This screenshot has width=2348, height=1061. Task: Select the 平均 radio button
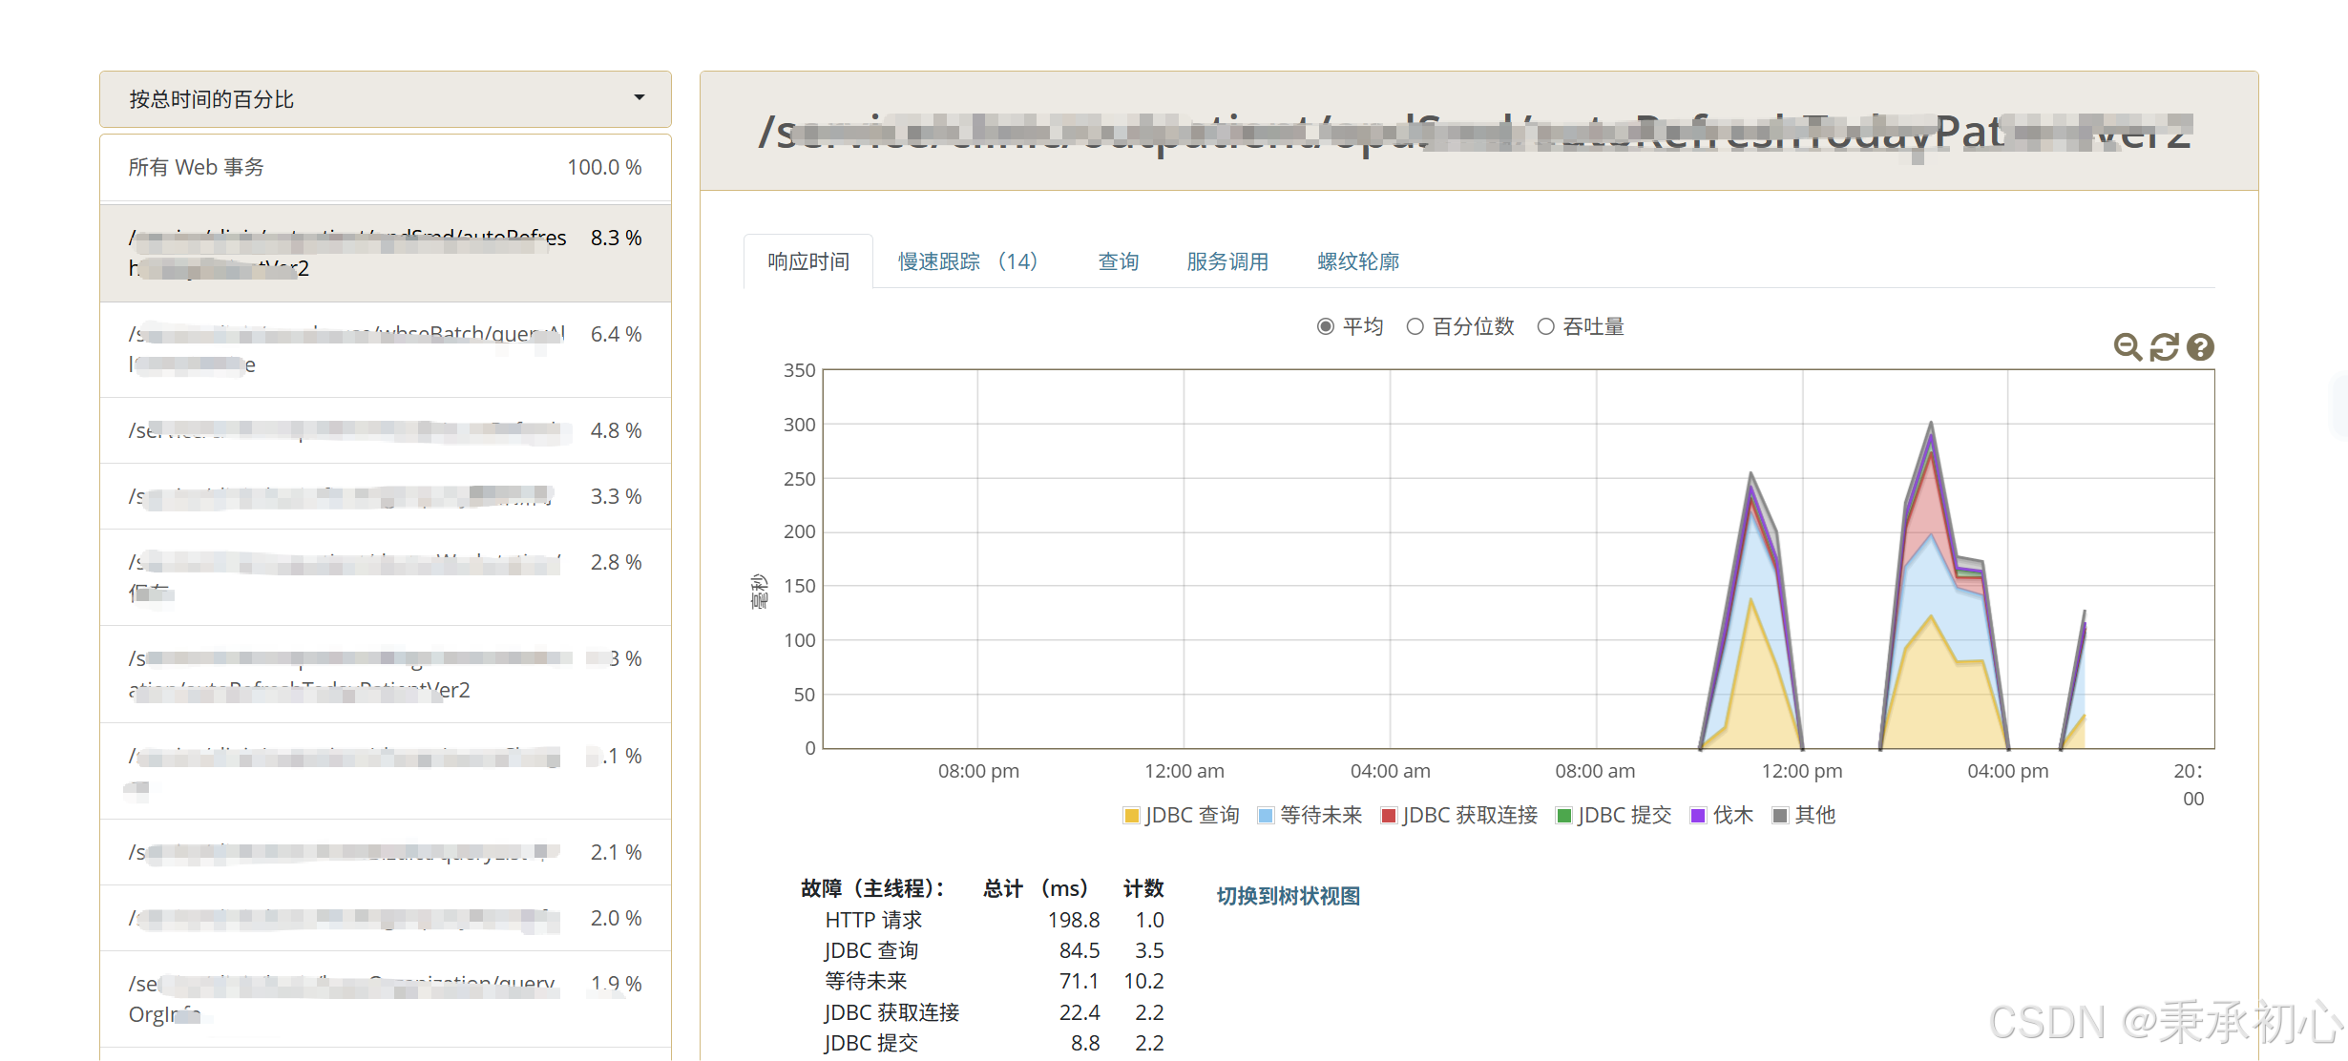[x=1326, y=327]
